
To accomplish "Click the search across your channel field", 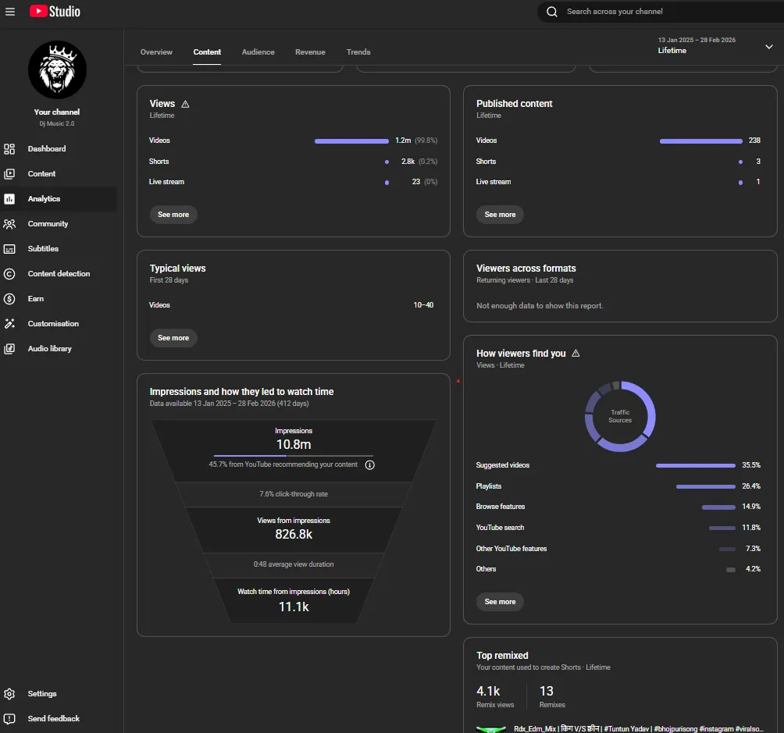I will 665,12.
